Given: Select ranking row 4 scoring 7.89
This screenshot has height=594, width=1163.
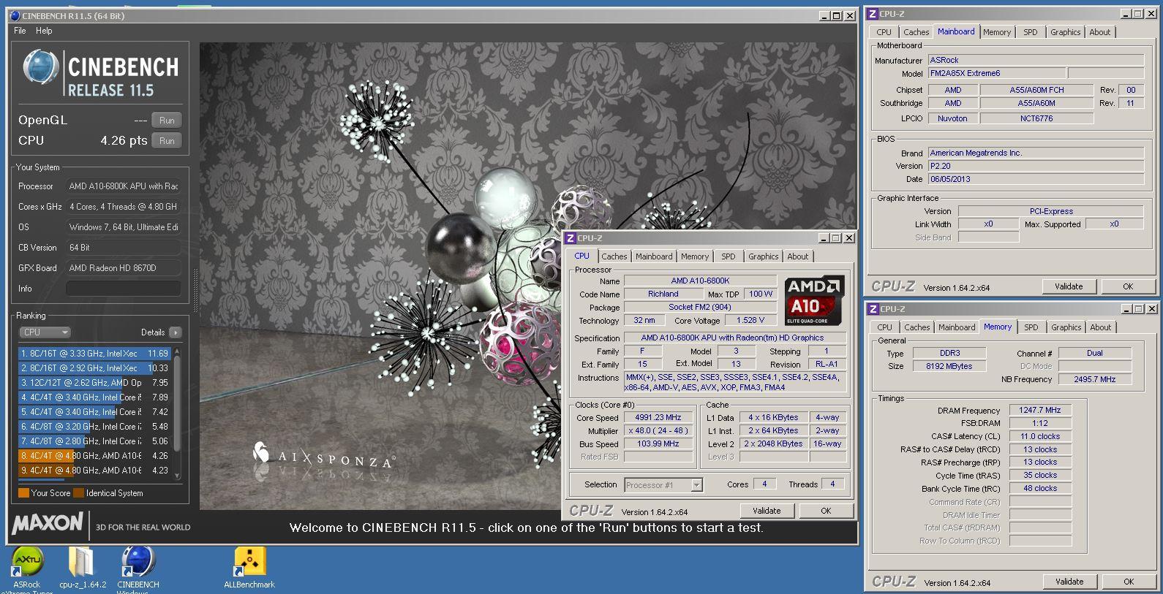Looking at the screenshot, I should tap(94, 397).
